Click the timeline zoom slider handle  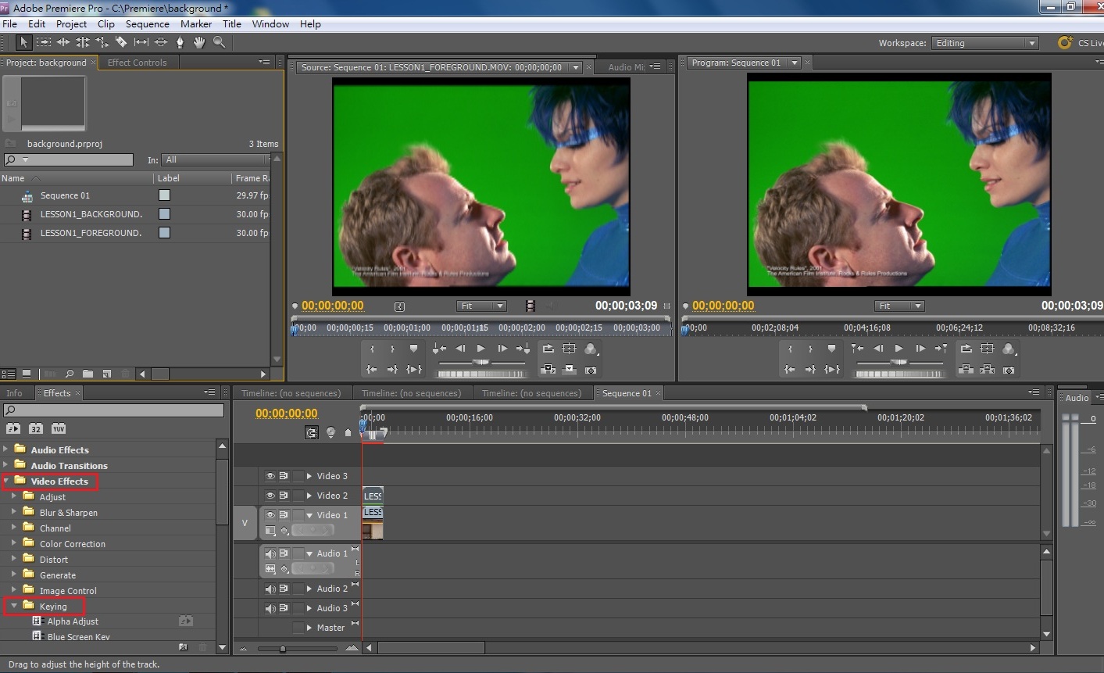[283, 648]
